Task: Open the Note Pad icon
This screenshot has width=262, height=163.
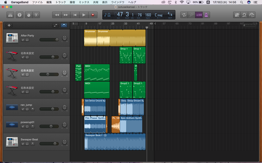Action: (237, 15)
